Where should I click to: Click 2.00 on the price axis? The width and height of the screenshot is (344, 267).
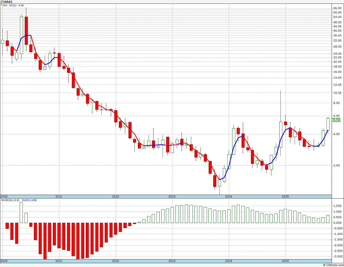pyautogui.click(x=337, y=165)
